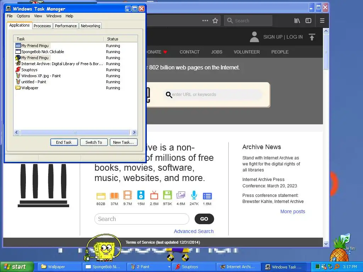The image size is (363, 272).
Task: Open the Collections (1.6M) list icon
Action: pyautogui.click(x=207, y=196)
